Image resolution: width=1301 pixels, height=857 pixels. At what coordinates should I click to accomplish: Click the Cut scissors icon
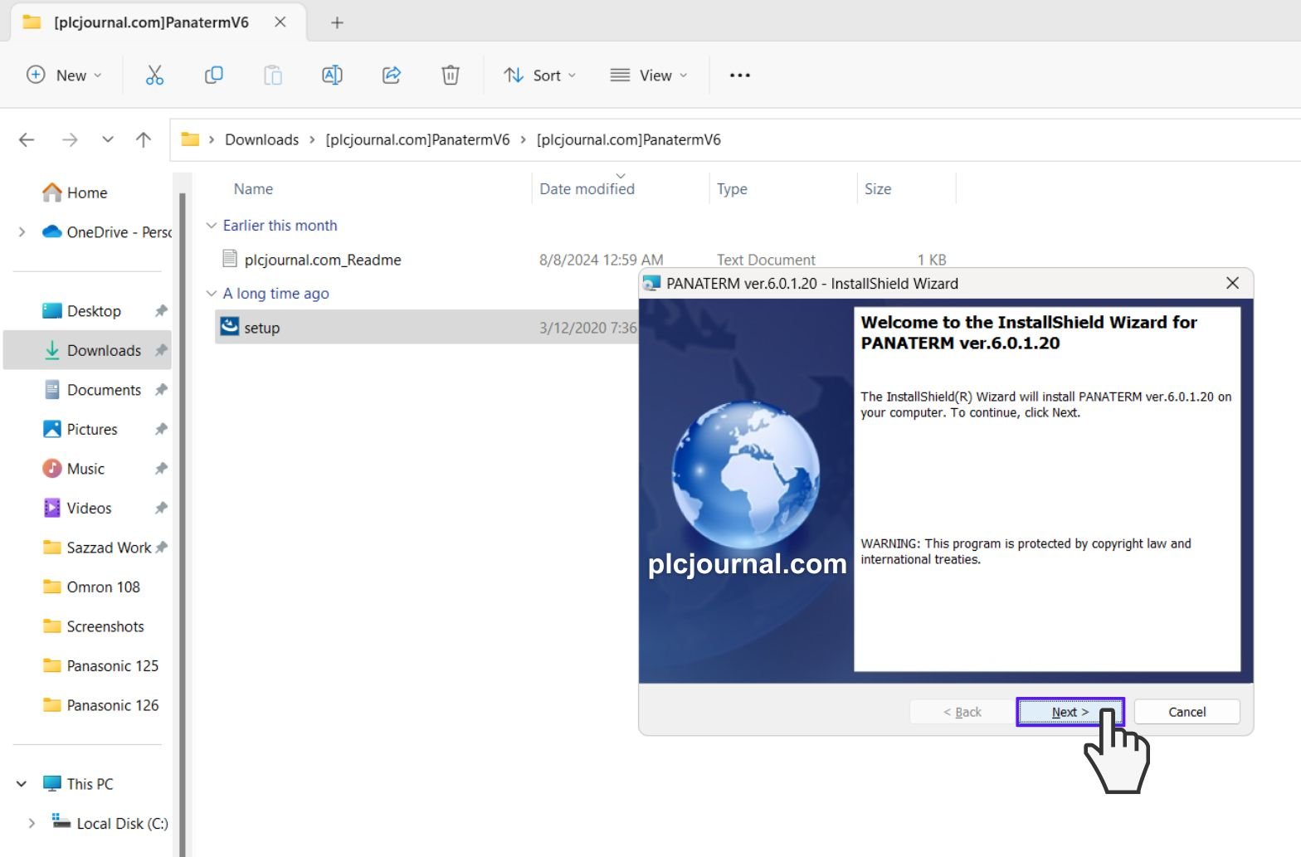tap(154, 75)
